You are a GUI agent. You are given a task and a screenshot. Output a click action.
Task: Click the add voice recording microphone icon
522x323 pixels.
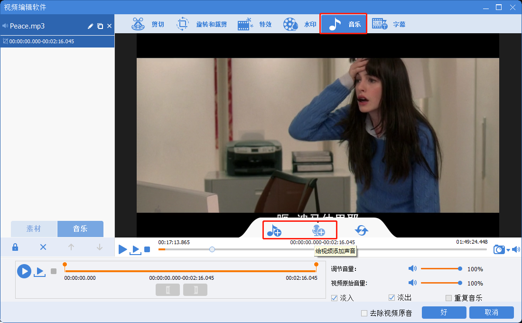tap(318, 230)
